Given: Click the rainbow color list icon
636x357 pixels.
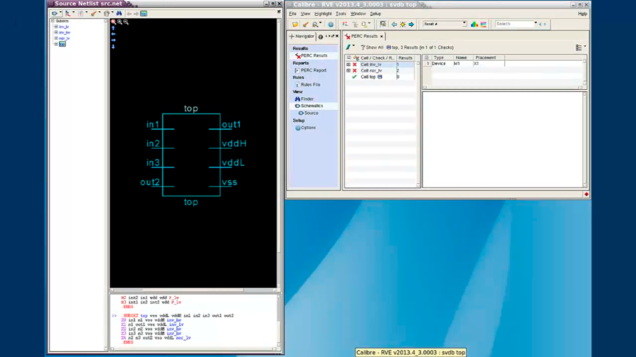Looking at the screenshot, I should pyautogui.click(x=484, y=24).
